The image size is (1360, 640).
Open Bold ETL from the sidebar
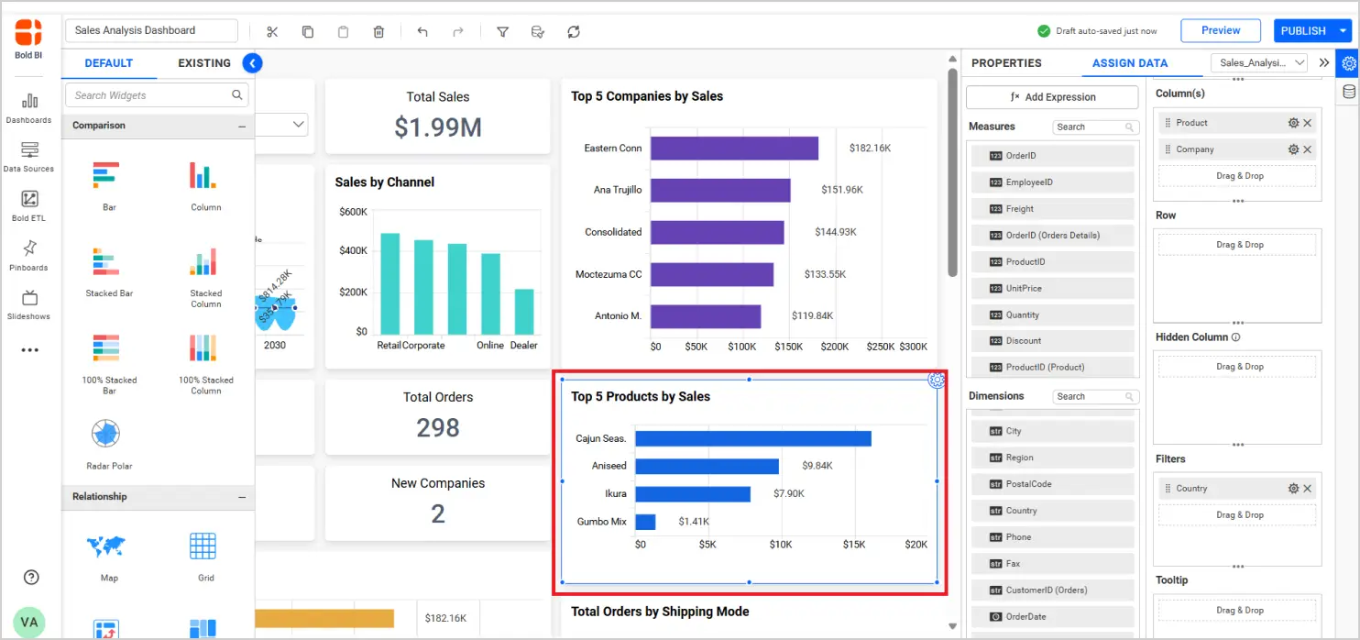tap(29, 205)
